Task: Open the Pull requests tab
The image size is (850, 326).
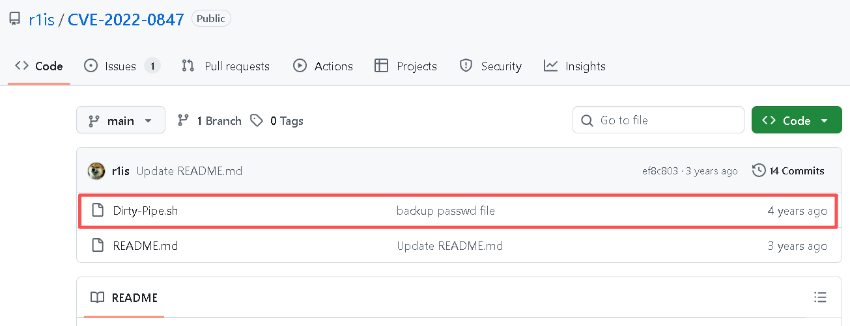Action: click(225, 66)
